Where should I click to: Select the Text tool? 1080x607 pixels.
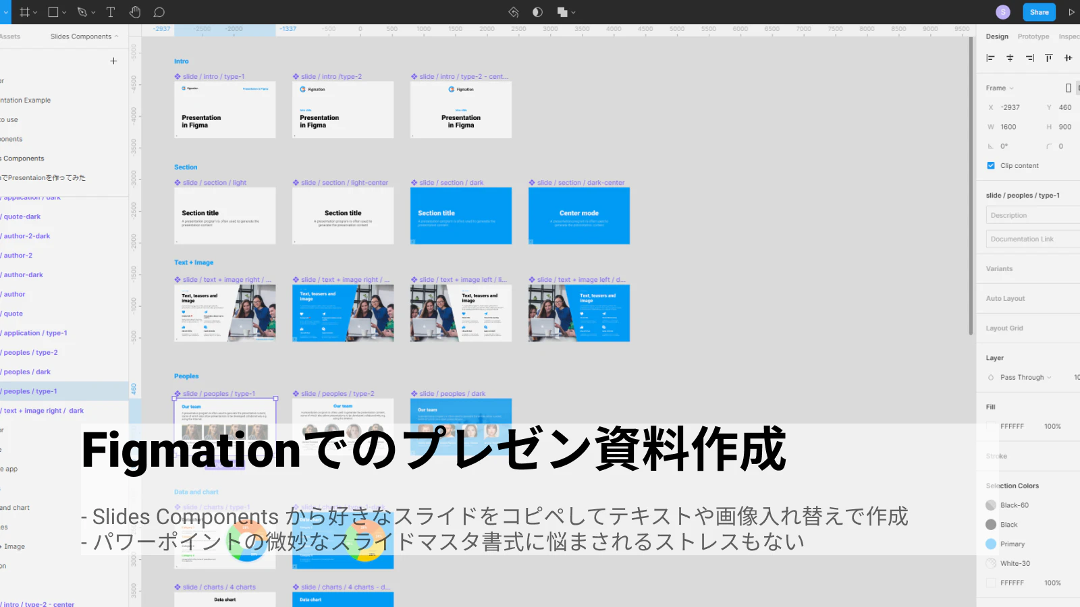click(111, 12)
